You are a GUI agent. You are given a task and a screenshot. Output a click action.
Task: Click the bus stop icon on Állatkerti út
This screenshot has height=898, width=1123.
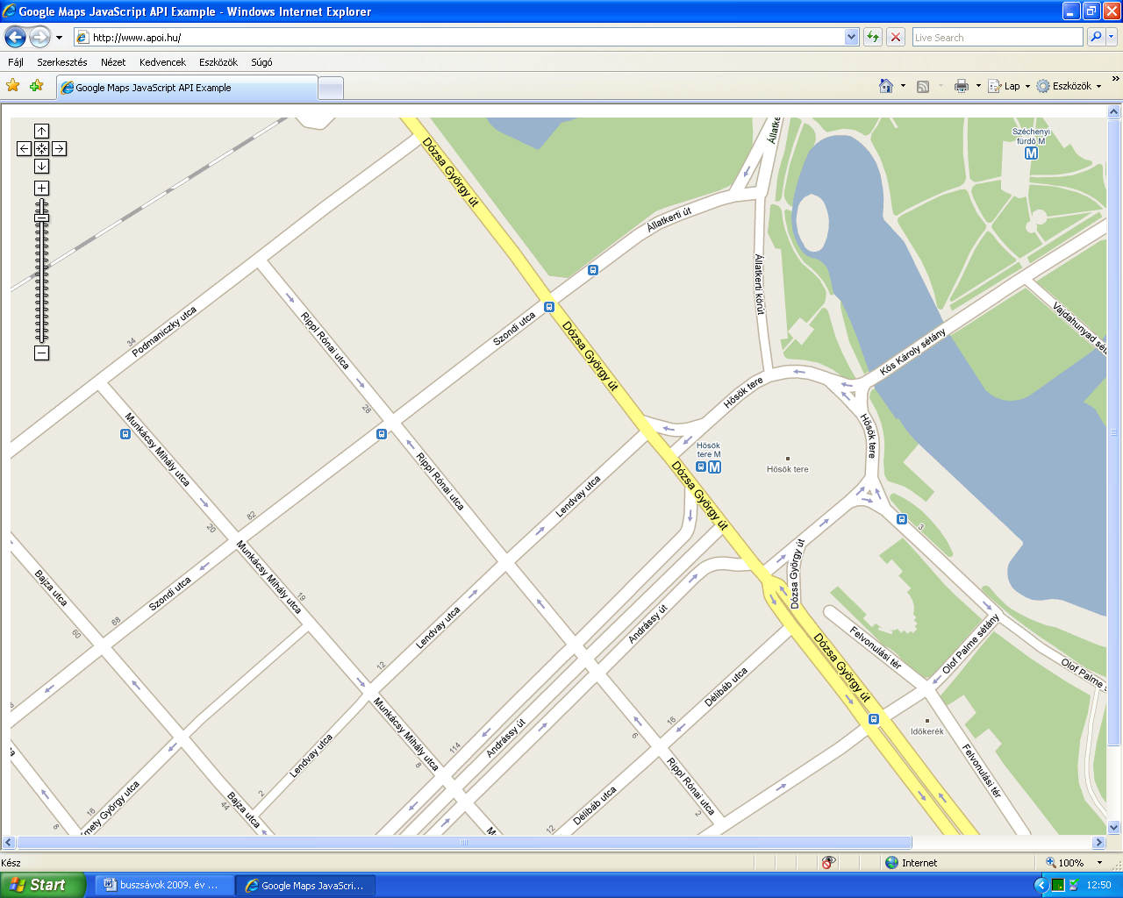(593, 270)
